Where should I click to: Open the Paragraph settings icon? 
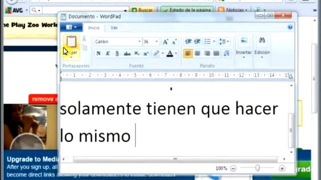(226, 53)
